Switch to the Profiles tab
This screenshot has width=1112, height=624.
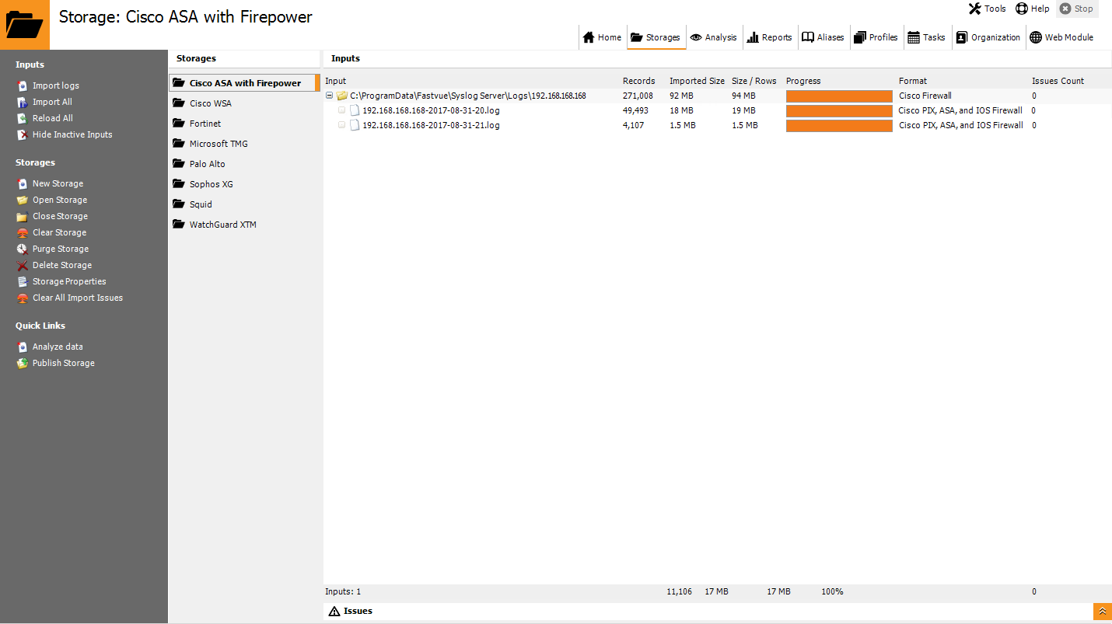pos(876,37)
